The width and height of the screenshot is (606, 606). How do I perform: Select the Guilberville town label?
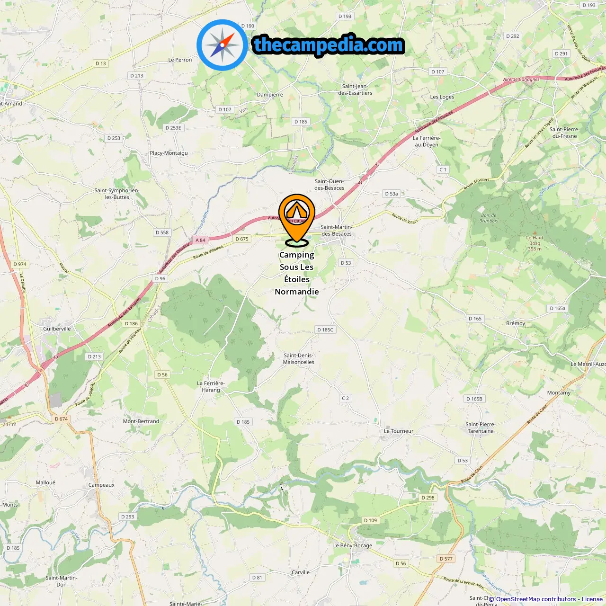point(57,329)
